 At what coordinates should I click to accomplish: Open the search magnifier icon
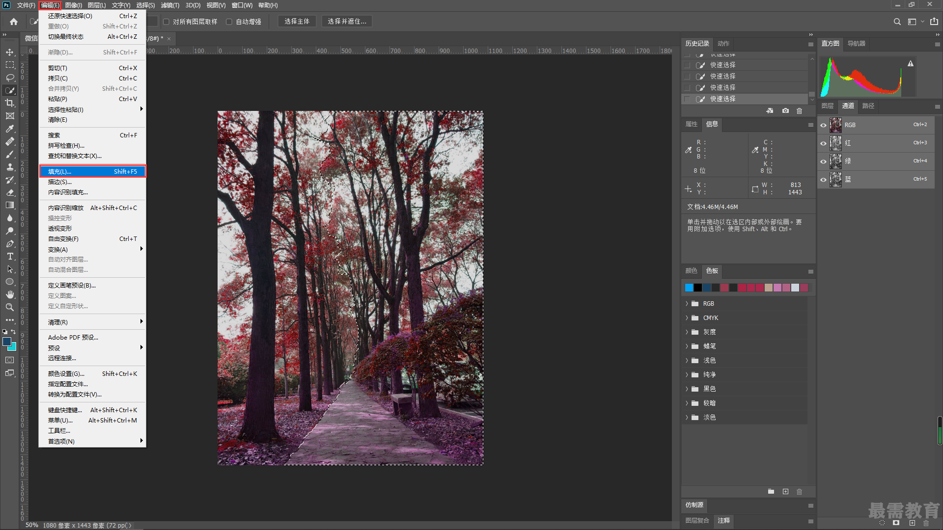pyautogui.click(x=897, y=22)
